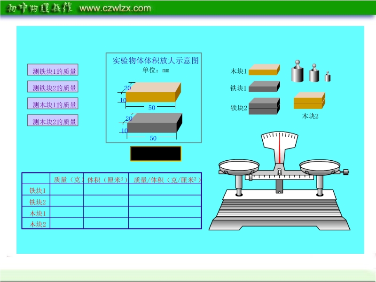Pick the smallest balance weight
Viewport: 376px width, 282px height.
point(328,76)
